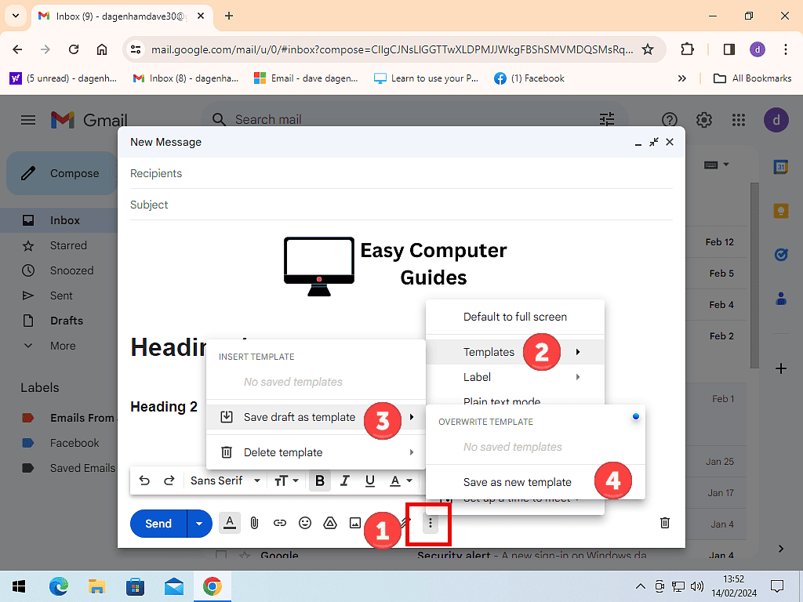Click the Compose button in sidebar
803x602 pixels.
coord(63,173)
